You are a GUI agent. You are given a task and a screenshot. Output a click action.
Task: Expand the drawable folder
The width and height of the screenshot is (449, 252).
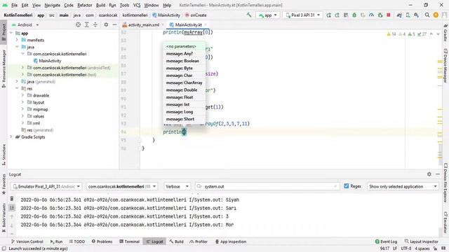(x=22, y=95)
